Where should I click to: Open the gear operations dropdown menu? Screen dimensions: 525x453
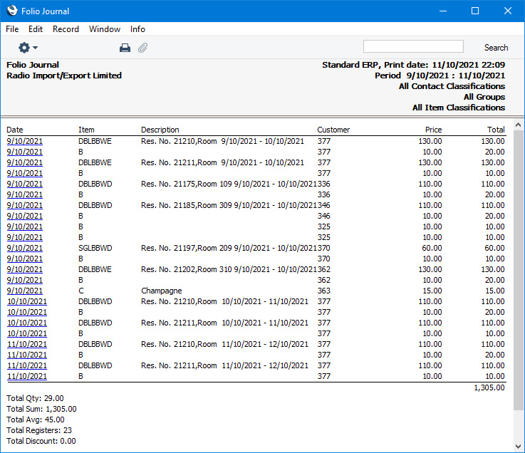(28, 48)
